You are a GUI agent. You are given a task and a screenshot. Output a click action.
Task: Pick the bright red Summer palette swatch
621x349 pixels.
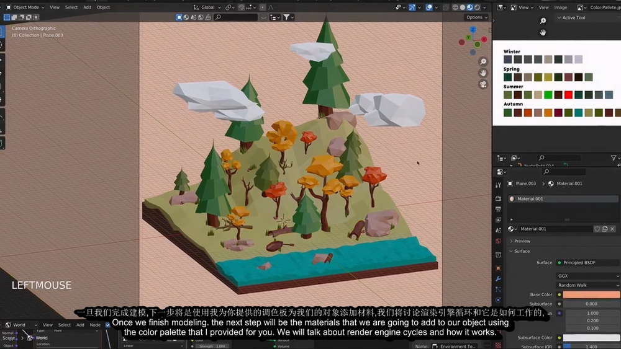(x=568, y=95)
